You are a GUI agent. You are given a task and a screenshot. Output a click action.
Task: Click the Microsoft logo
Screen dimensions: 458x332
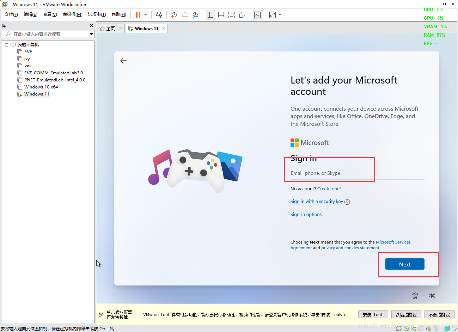click(310, 143)
